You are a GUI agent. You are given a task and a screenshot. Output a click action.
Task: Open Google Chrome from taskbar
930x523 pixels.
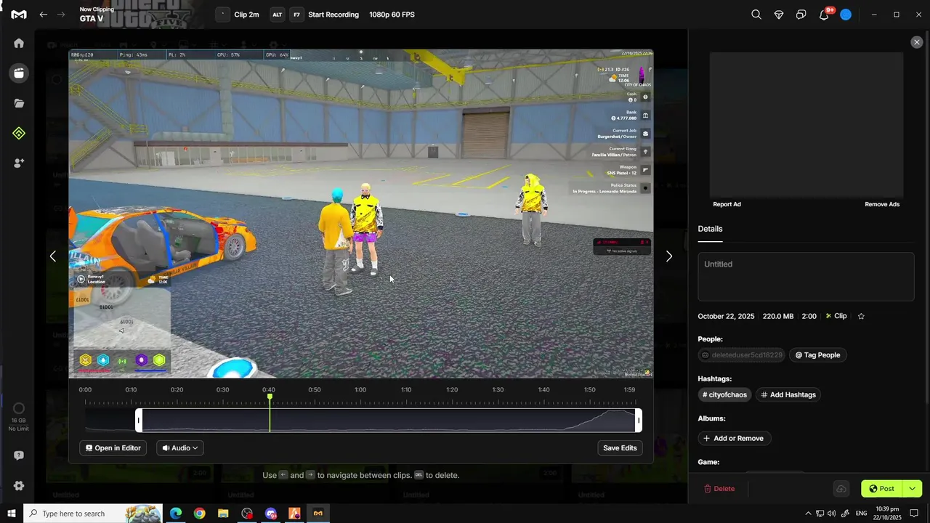tap(199, 514)
